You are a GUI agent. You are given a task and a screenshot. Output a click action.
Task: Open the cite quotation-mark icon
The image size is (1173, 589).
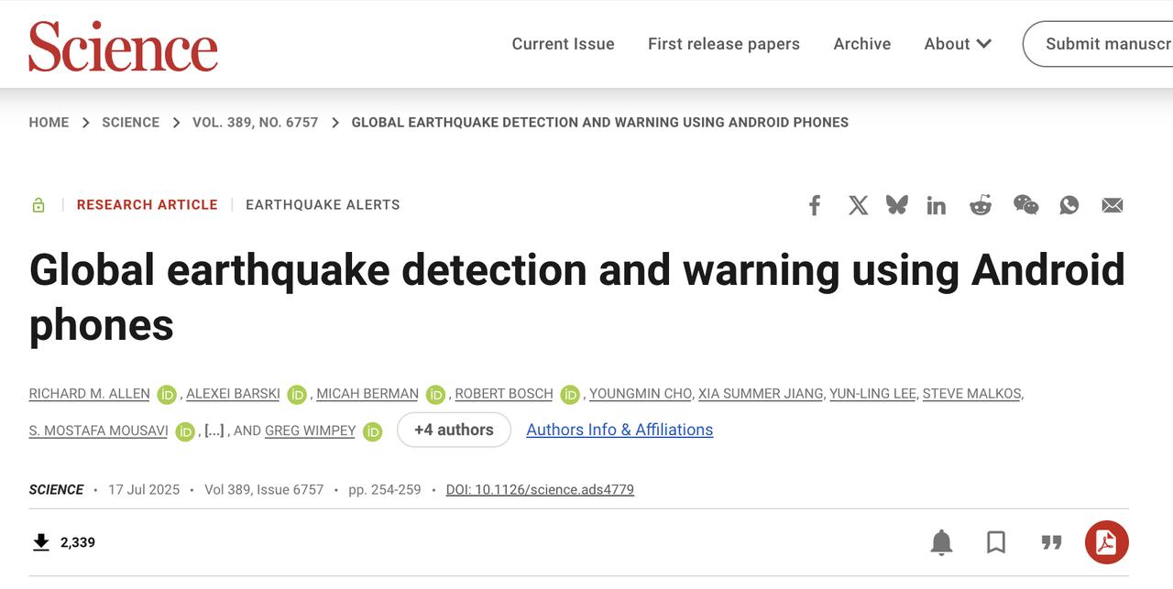pyautogui.click(x=1051, y=542)
